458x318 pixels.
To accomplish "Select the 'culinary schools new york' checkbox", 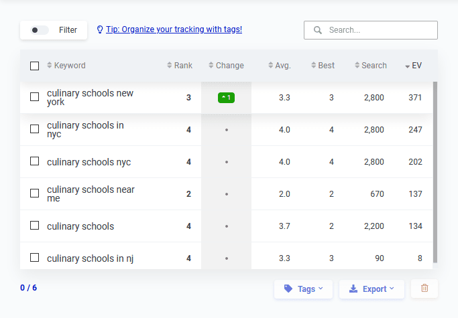I will click(x=35, y=97).
